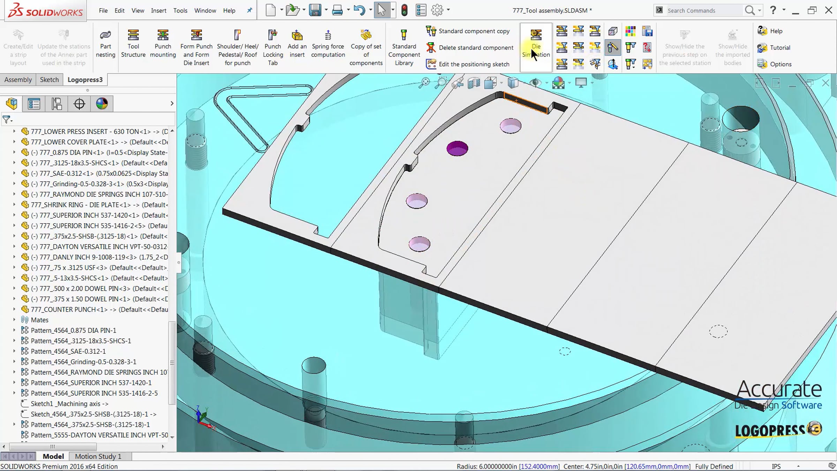Open the Motion Study 1 tab
This screenshot has height=471, width=837.
point(98,456)
